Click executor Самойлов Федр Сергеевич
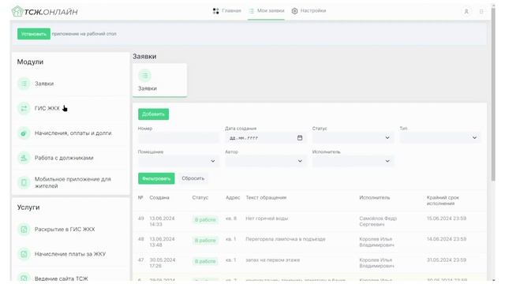The width and height of the screenshot is (505, 284). point(378,222)
